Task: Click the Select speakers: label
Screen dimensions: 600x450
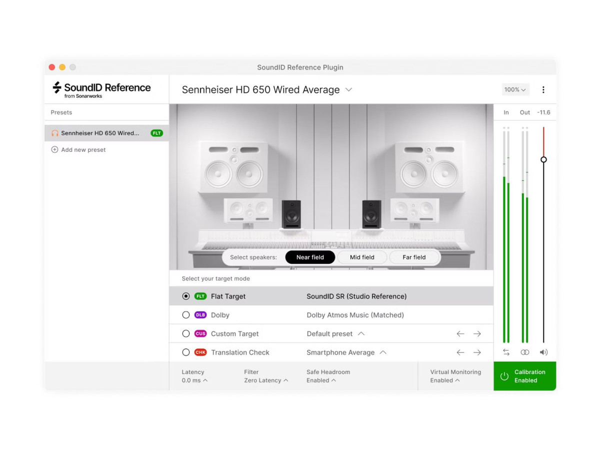Action: click(x=253, y=257)
